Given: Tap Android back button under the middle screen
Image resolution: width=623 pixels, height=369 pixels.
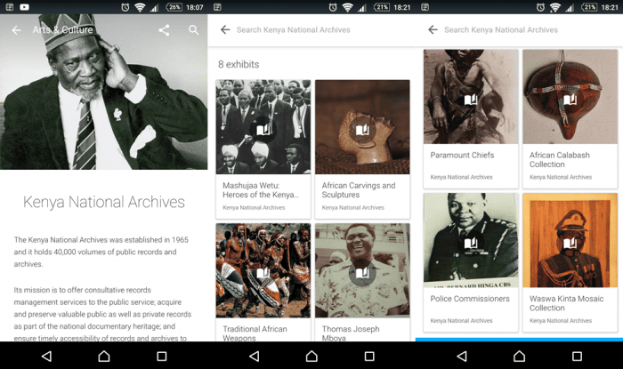Looking at the screenshot, I should pos(255,357).
